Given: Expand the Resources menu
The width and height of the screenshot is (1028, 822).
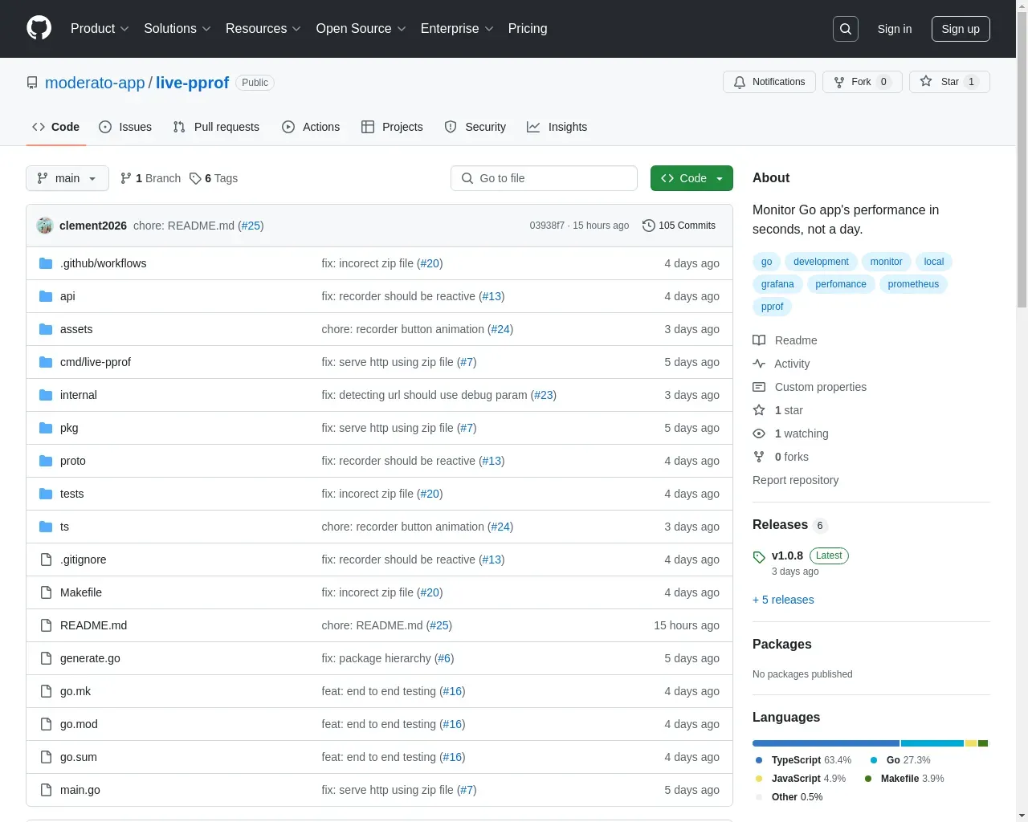Looking at the screenshot, I should point(263,29).
